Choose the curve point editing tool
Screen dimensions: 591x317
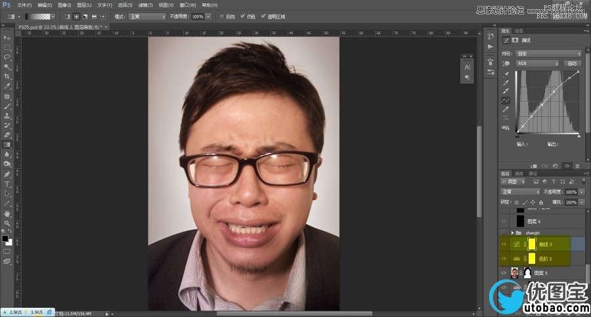(506, 101)
